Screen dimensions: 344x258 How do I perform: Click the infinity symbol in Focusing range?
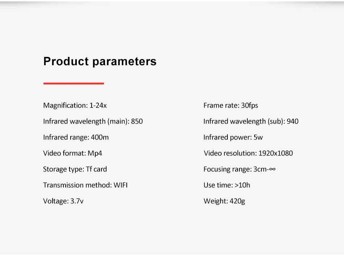click(x=272, y=169)
